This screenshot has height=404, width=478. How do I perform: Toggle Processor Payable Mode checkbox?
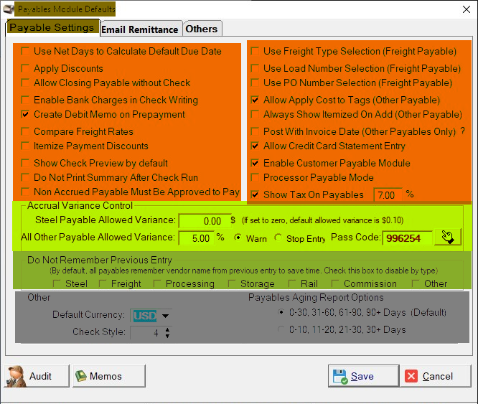(255, 177)
